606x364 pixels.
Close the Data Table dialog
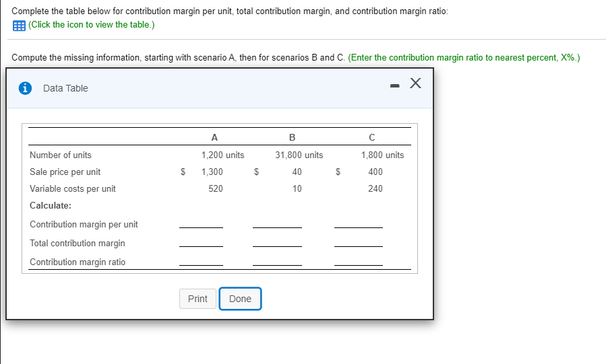[415, 83]
